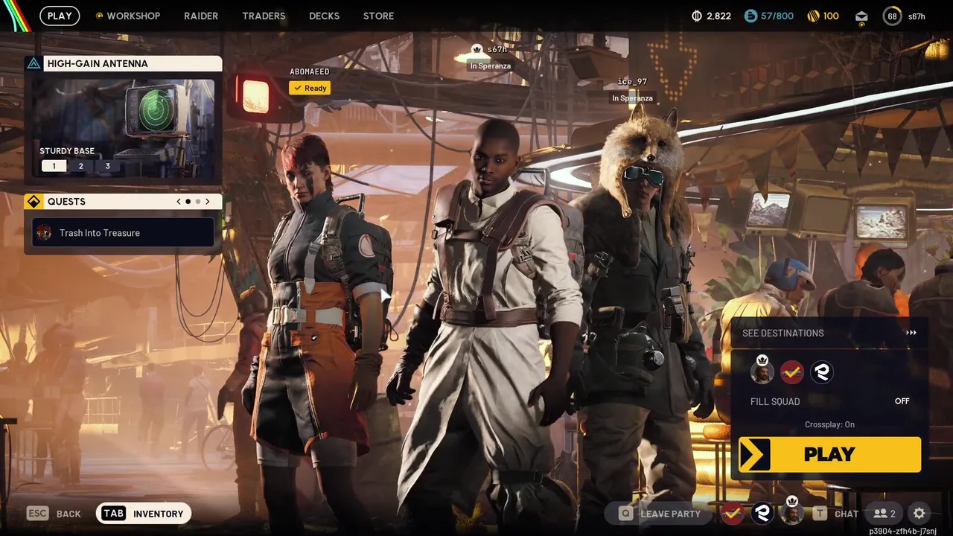Open the party members icon showing 2
Screen dimensions: 953x536
coord(884,514)
